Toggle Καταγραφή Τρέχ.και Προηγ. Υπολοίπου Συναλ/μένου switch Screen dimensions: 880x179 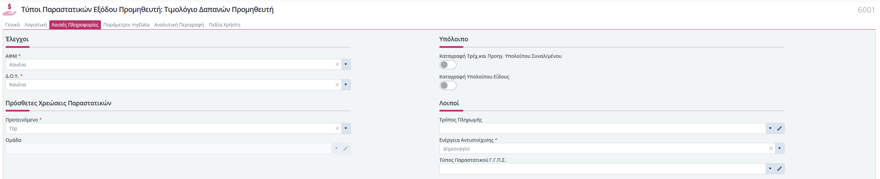[x=448, y=65]
